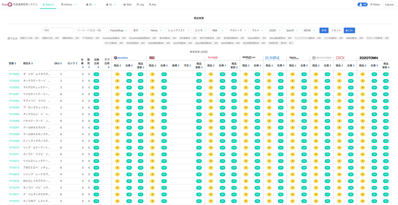Click the futureshop logo in table header

coord(121,58)
